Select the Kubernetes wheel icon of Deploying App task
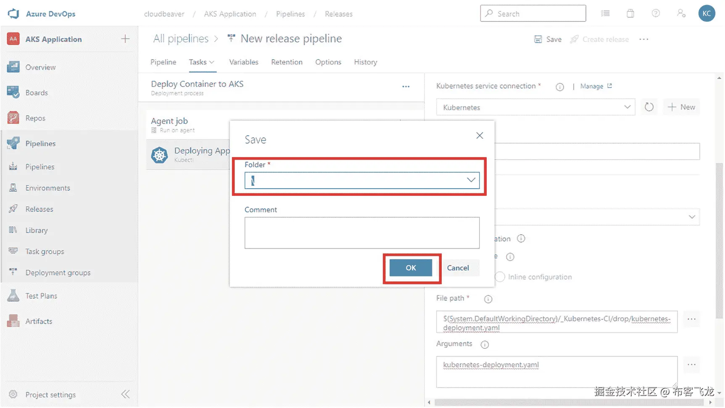This screenshot has width=725, height=408. [160, 155]
